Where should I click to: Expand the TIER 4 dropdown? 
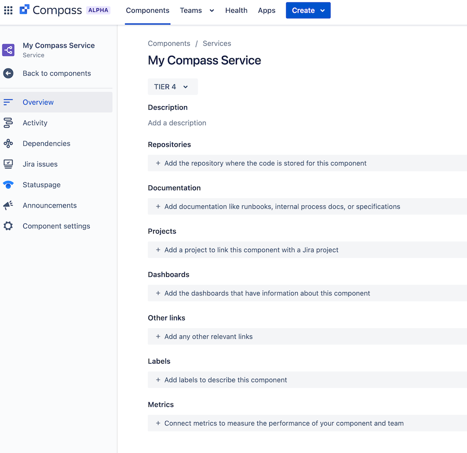173,87
